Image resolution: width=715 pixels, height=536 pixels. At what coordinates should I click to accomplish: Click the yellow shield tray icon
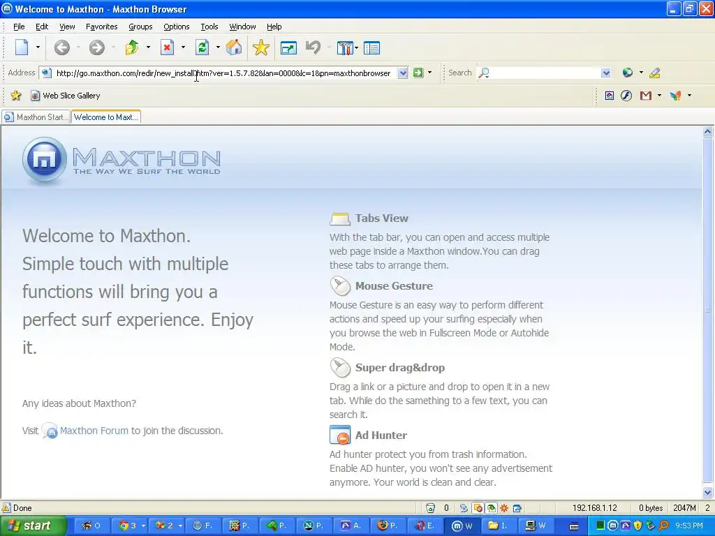pos(637,526)
